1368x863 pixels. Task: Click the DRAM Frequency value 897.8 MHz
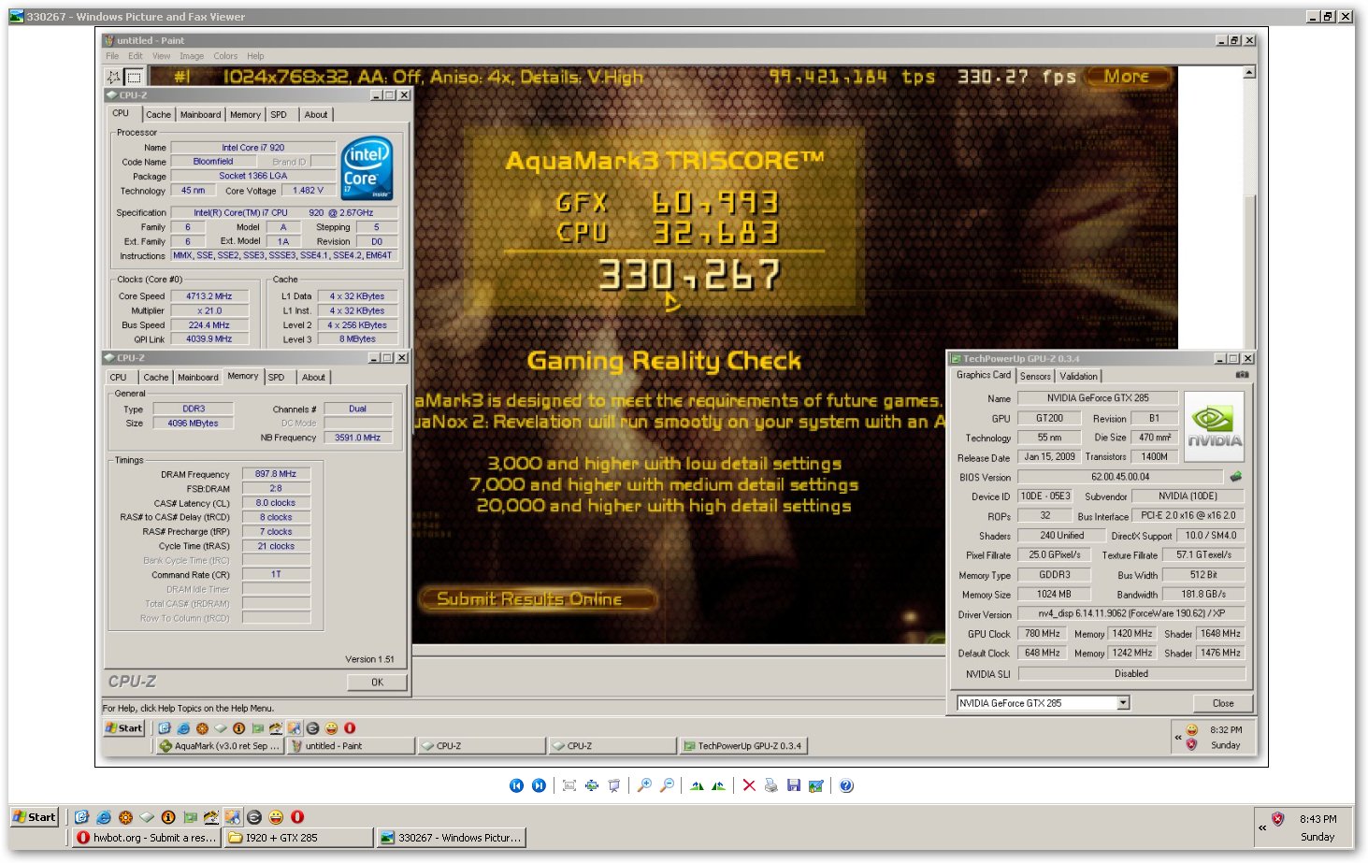(x=276, y=474)
